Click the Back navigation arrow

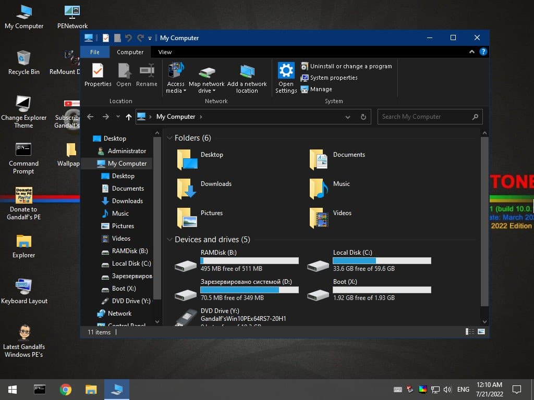click(x=90, y=117)
